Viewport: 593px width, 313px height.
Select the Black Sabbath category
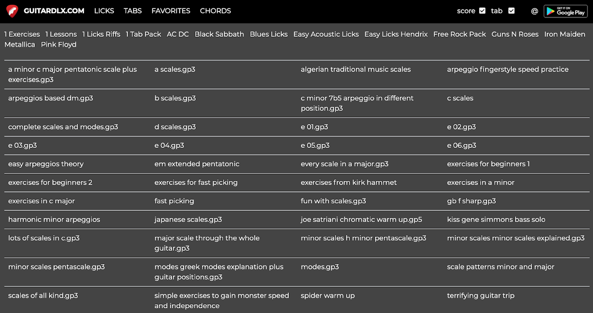click(x=219, y=34)
